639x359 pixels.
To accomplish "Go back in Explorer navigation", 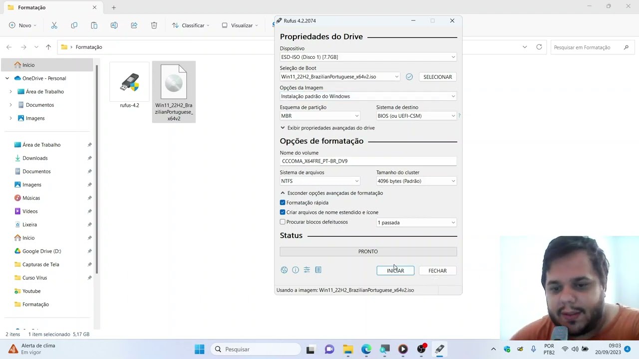I will 9,47.
